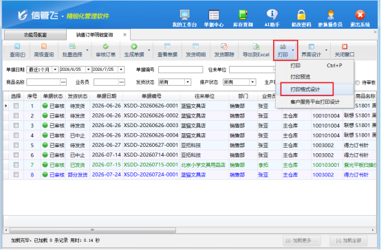Tick the checkbox in row 2
The width and height of the screenshot is (381, 250).
16,115
